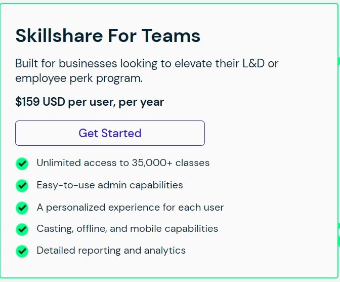Click the $159 USD price amount
The height and width of the screenshot is (282, 340).
pyautogui.click(x=40, y=102)
